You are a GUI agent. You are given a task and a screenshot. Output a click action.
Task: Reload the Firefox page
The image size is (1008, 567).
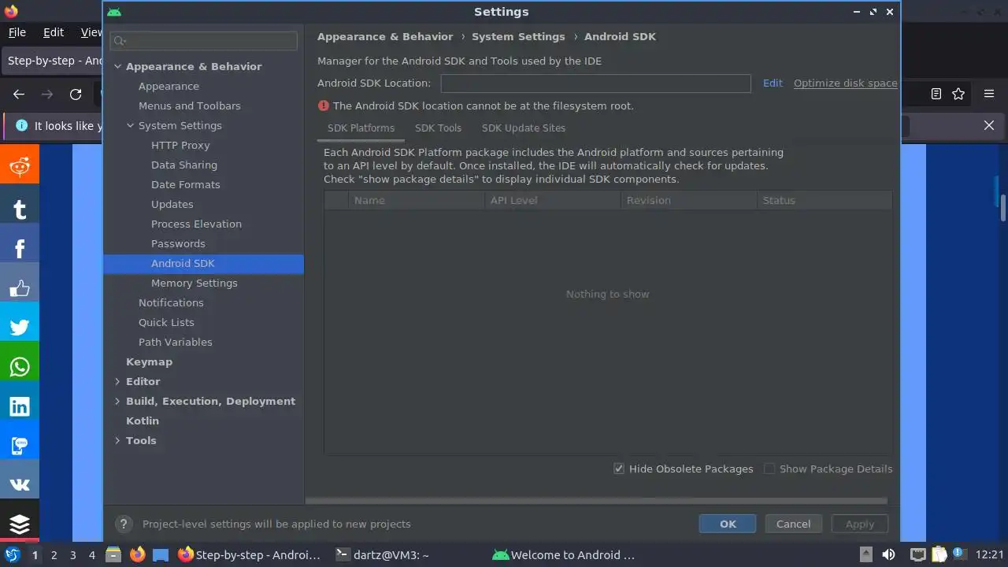(x=76, y=94)
